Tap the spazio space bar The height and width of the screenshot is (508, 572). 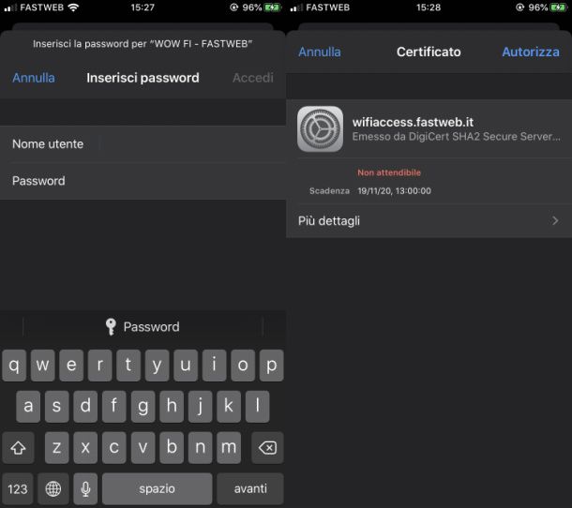click(x=157, y=488)
